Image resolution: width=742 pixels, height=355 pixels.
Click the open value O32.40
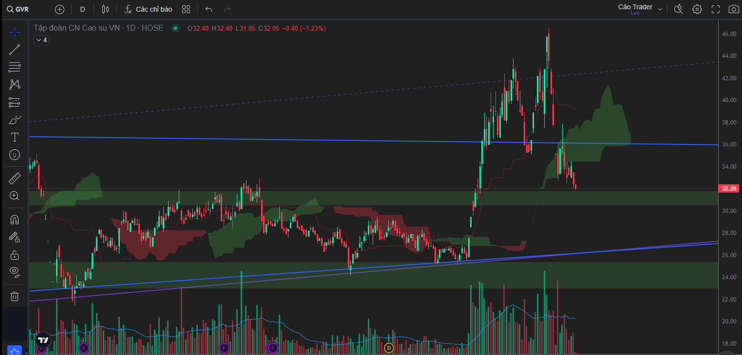click(x=198, y=28)
